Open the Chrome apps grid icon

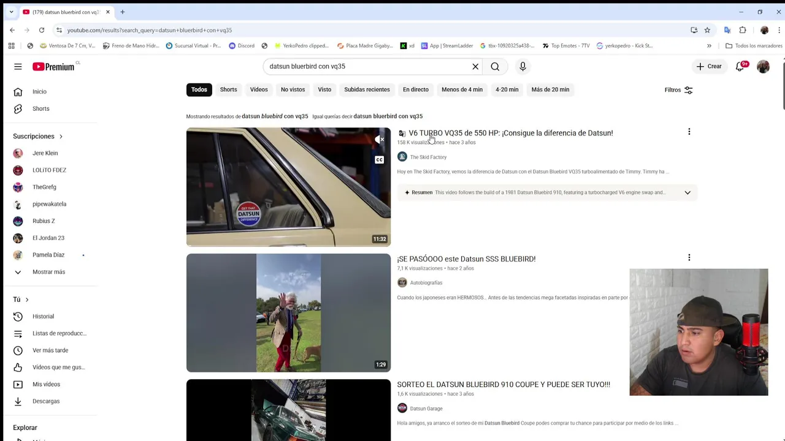point(11,45)
